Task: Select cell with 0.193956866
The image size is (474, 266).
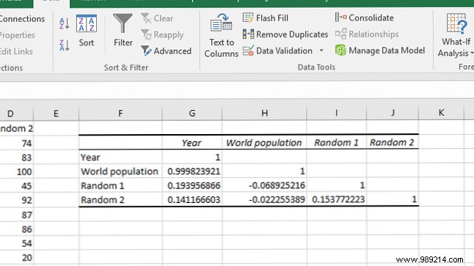Action: (192, 185)
